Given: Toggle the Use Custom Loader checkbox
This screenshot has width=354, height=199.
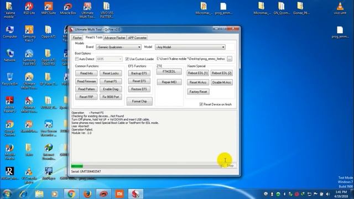Looking at the screenshot, I should (127, 59).
